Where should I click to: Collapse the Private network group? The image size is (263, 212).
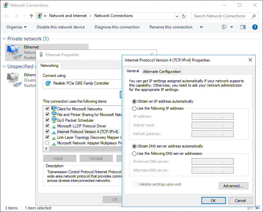tap(4, 39)
